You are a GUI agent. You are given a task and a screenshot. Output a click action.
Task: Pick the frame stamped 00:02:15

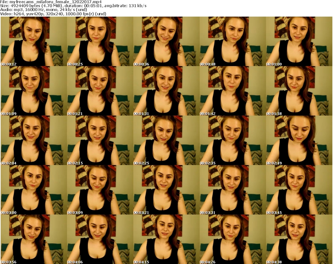tap(100, 141)
